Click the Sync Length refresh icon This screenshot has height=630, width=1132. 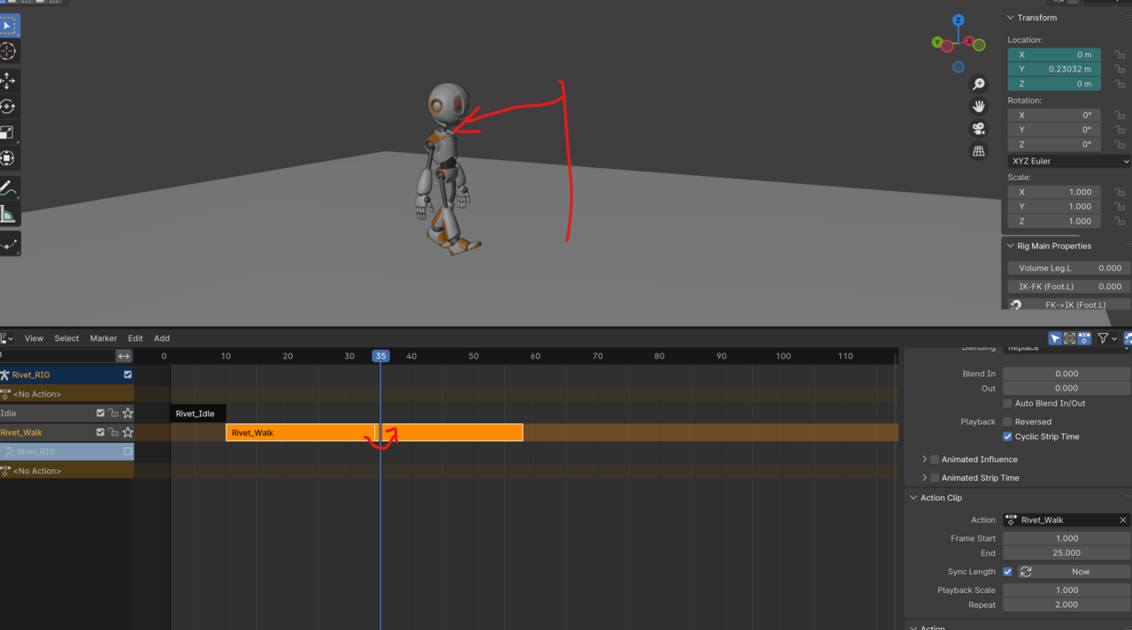click(1026, 572)
